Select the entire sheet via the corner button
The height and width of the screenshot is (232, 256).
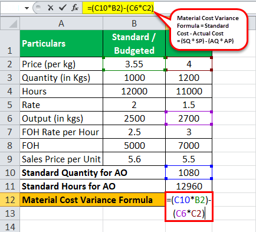[x=10, y=24]
